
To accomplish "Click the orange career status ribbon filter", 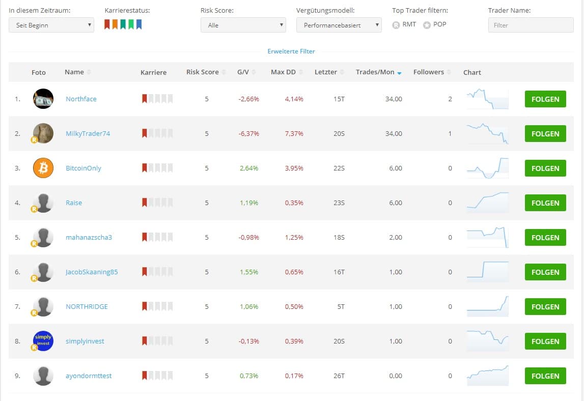I will [x=115, y=24].
